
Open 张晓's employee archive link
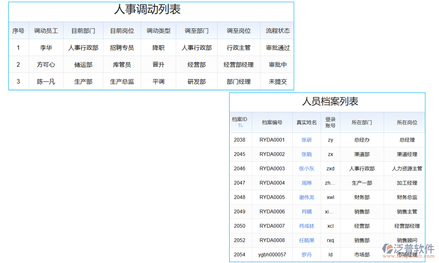[x=306, y=154]
